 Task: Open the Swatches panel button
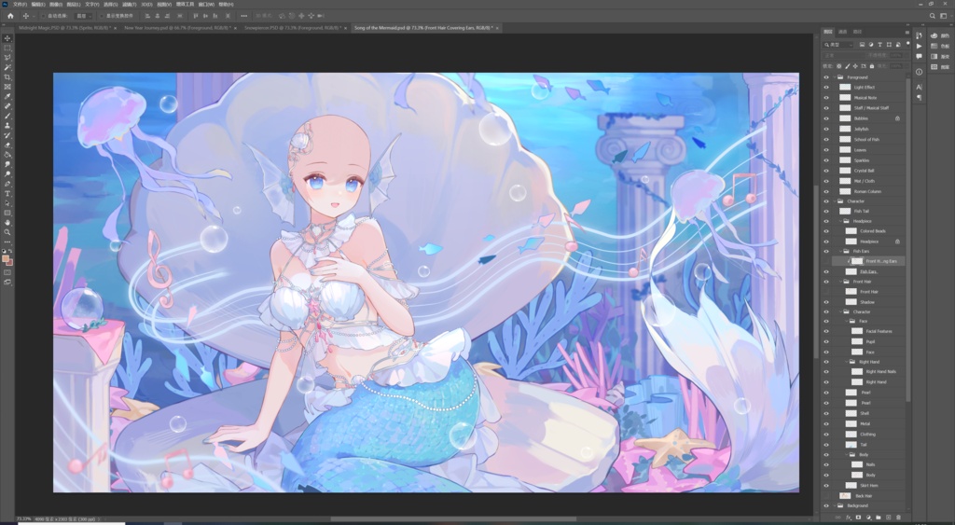tap(940, 47)
